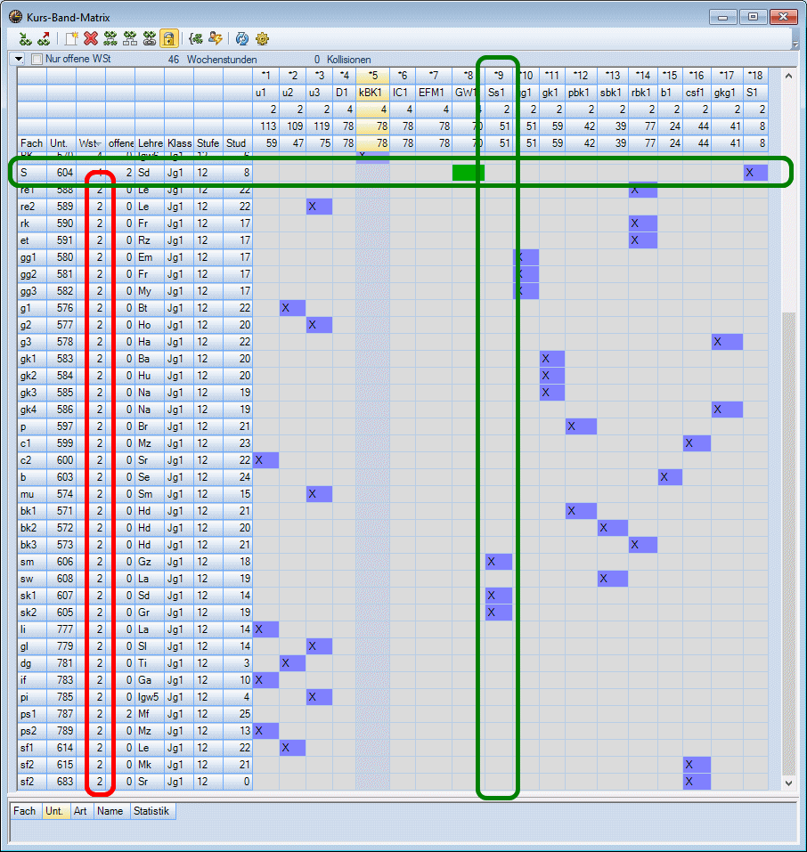Image resolution: width=807 pixels, height=852 pixels.
Task: Click the blue refresh arrows icon
Action: tap(241, 38)
